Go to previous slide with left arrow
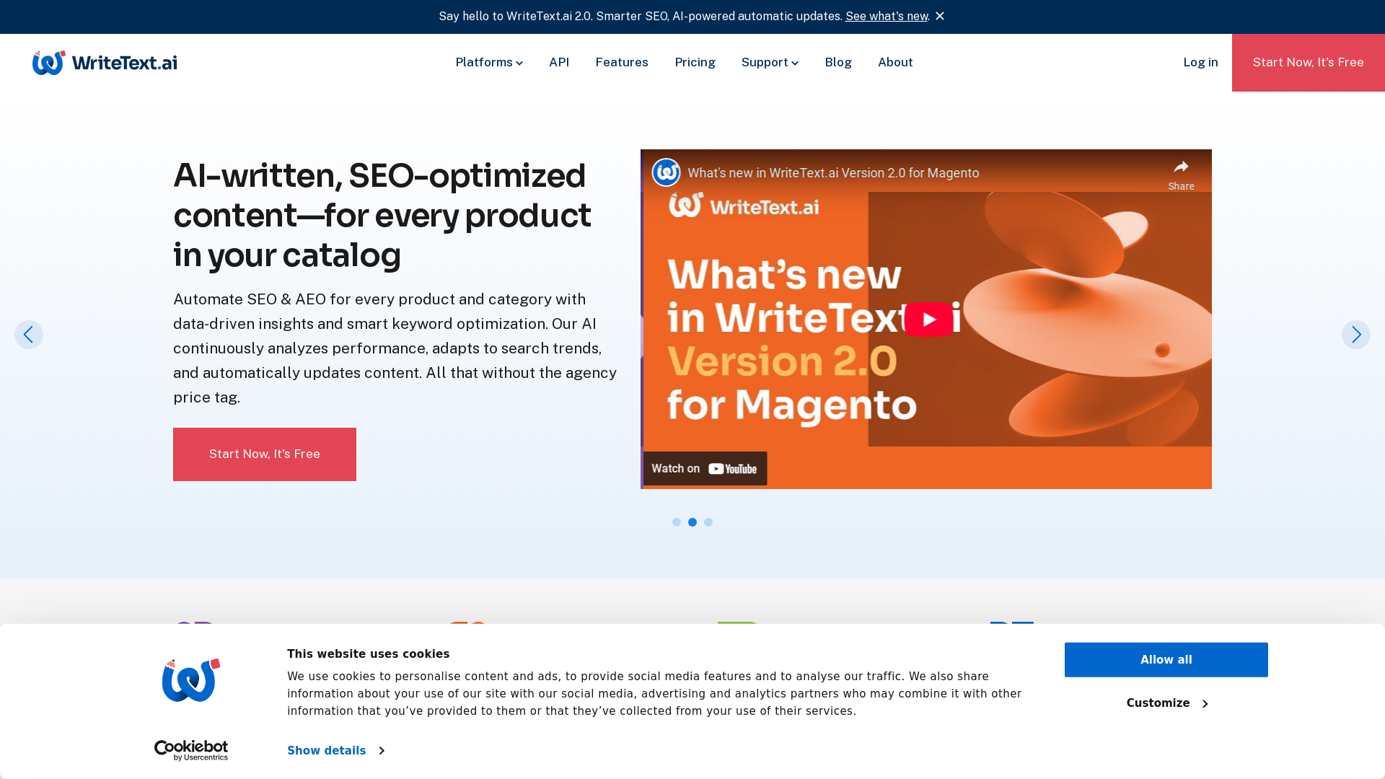 point(29,335)
